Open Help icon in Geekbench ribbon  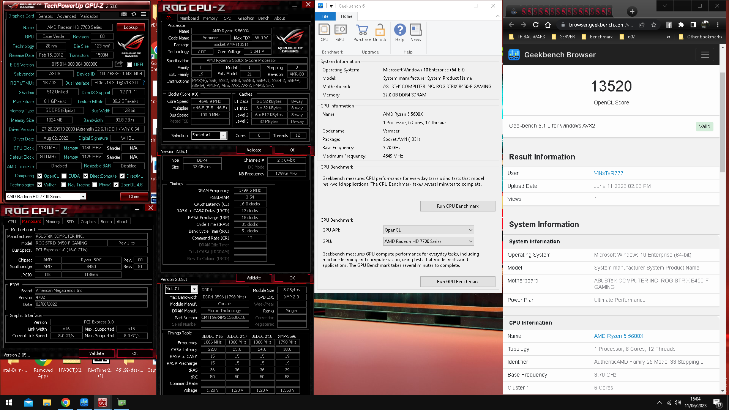pos(400,33)
